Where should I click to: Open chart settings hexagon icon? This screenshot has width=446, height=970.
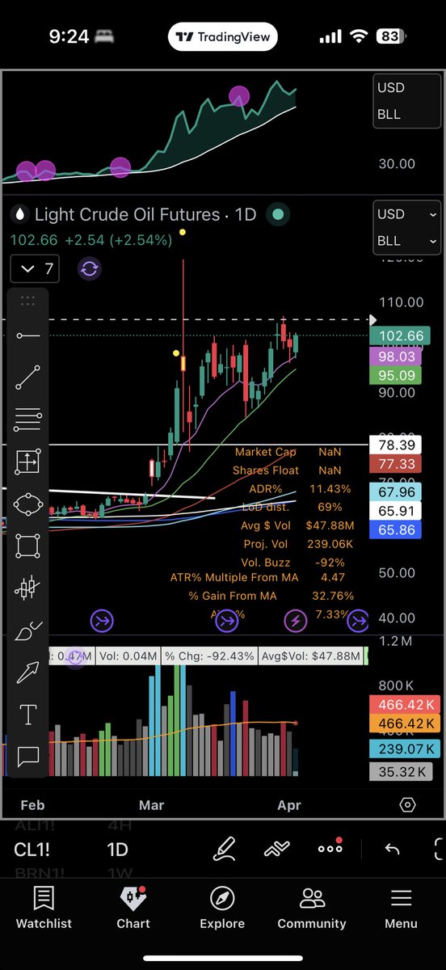(408, 805)
